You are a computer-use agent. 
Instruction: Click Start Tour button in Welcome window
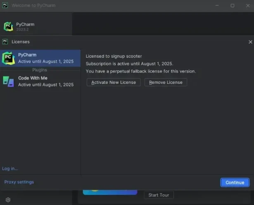(x=159, y=195)
